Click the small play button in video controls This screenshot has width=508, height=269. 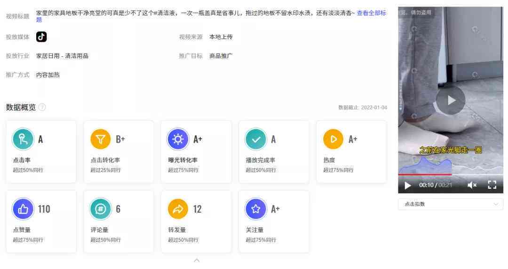(x=407, y=185)
